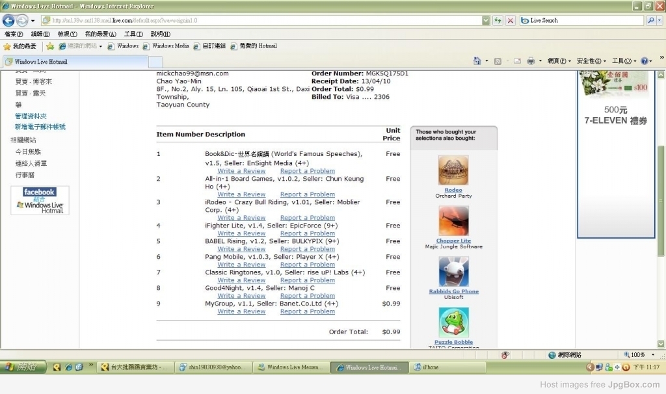Viewport: 666px width, 394px height.
Task: Click Report a Problem for MyGroup
Action: click(x=307, y=311)
